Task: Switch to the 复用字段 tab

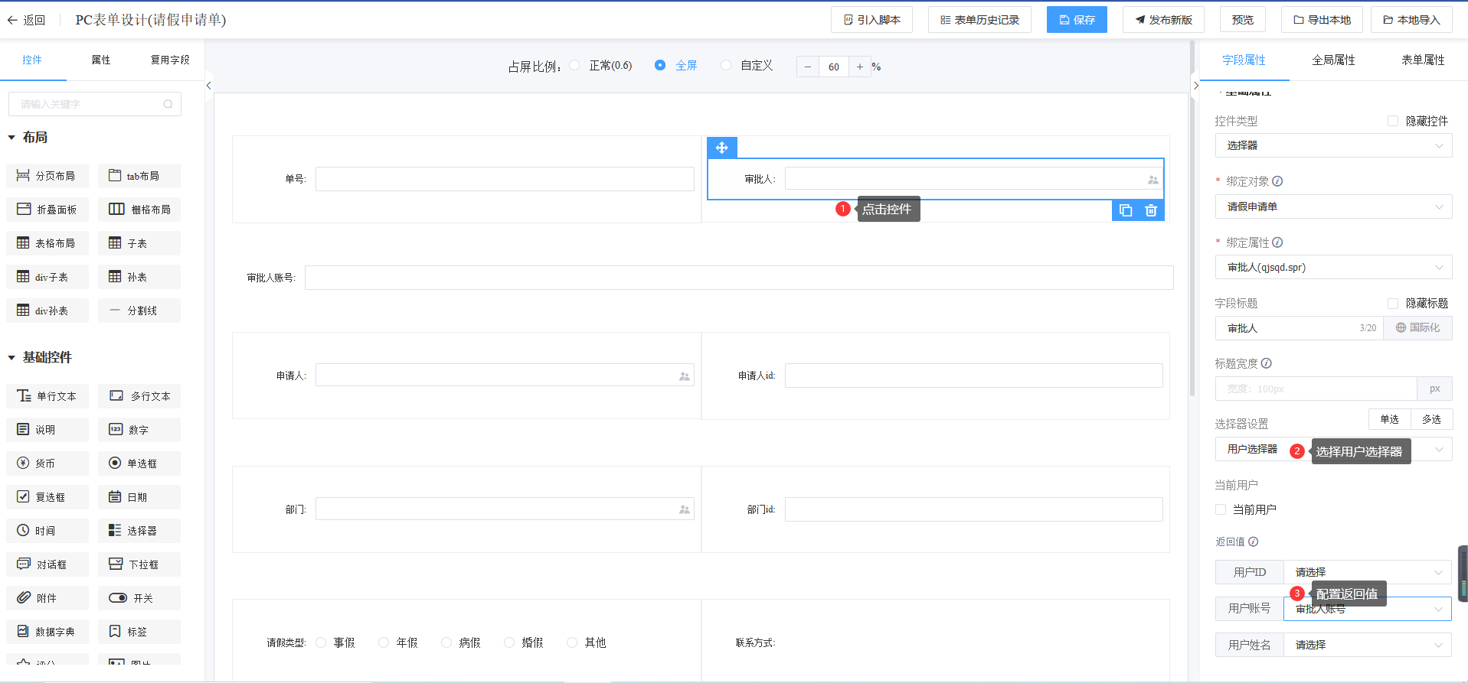Action: (x=169, y=60)
